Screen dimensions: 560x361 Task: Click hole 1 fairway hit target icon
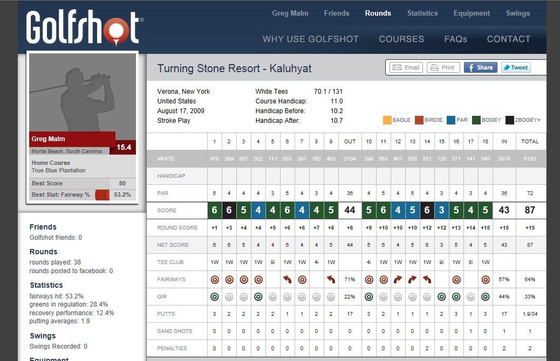tap(214, 279)
